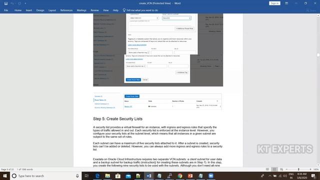This screenshot has width=320, height=180.
Task: Go to the Mailings tab
Action: (81, 10)
